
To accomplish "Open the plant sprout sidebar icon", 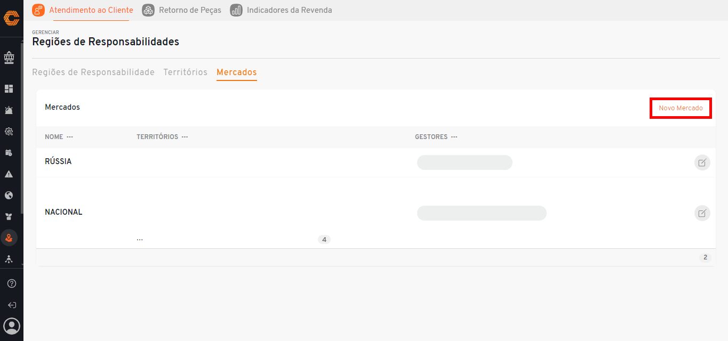I will point(9,217).
